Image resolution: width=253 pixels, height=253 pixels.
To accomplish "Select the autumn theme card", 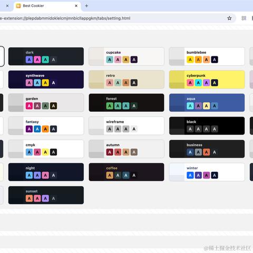I will (x=126, y=149).
